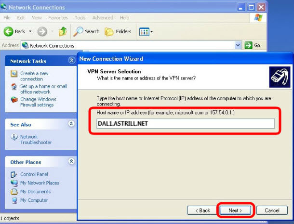Click the Control Panel icon
The width and height of the screenshot is (294, 224).
click(14, 174)
